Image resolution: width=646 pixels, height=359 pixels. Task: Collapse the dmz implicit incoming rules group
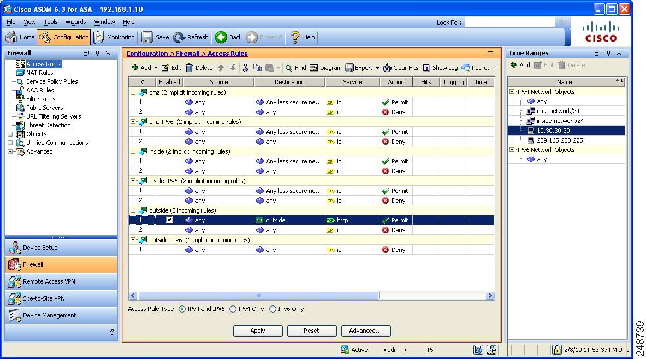point(133,92)
